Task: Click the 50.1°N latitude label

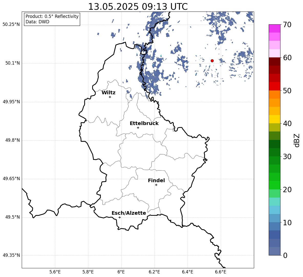Action: (x=12, y=63)
